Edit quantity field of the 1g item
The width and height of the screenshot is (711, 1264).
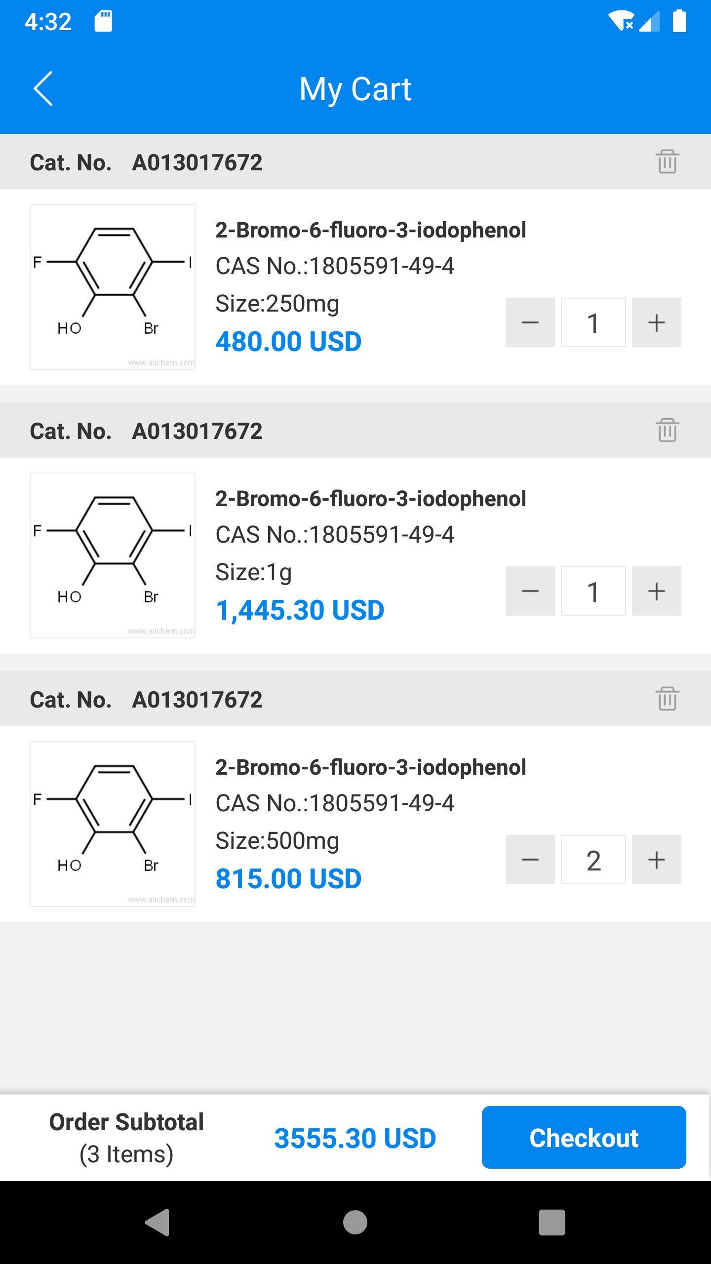click(x=593, y=591)
